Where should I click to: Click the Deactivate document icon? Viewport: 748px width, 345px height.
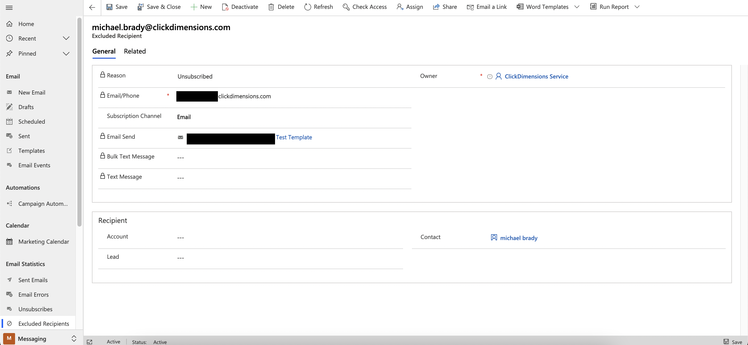click(225, 7)
